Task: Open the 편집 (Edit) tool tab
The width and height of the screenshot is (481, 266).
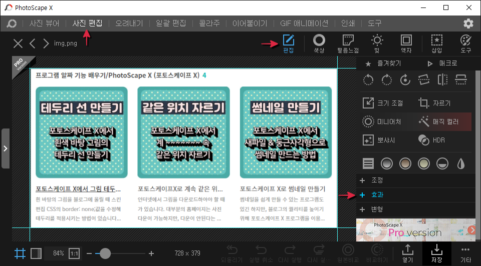Action: (289, 44)
